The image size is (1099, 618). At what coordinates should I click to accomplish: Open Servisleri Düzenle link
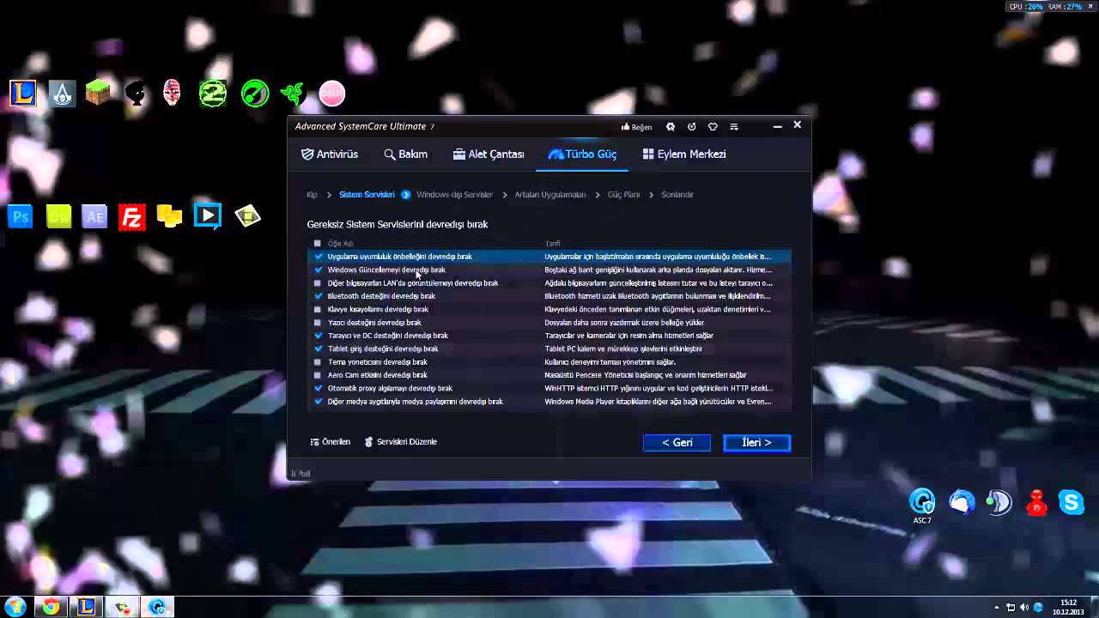pos(401,442)
